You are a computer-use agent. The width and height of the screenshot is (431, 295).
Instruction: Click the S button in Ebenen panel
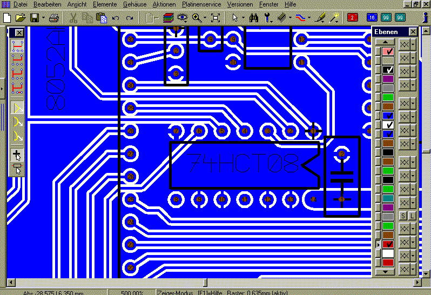[x=403, y=216]
